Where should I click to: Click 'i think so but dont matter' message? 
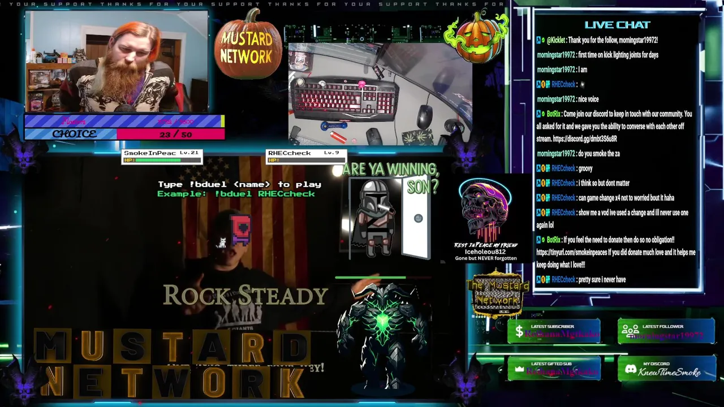pos(583,183)
